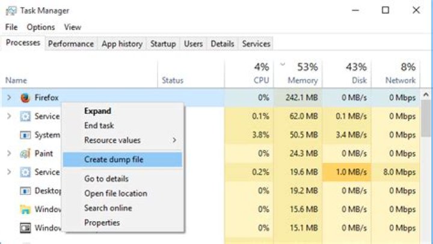Click the 24.3 MB memory value
This screenshot has width=433, height=244.
click(304, 153)
